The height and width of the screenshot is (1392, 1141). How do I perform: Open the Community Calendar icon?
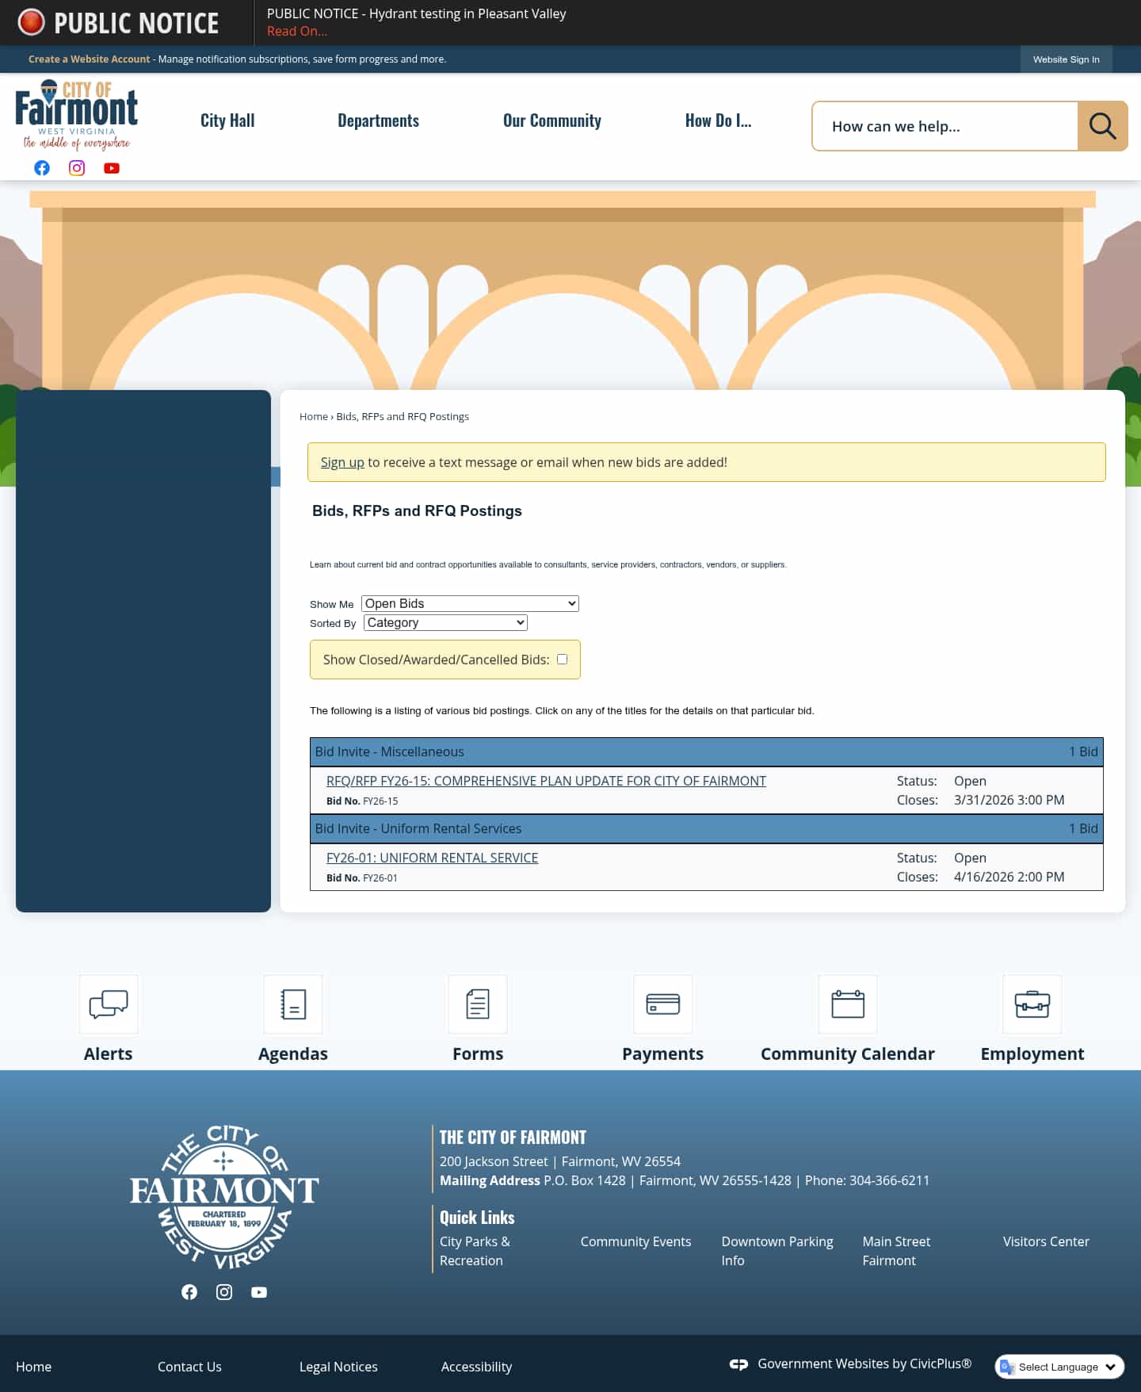point(848,1004)
